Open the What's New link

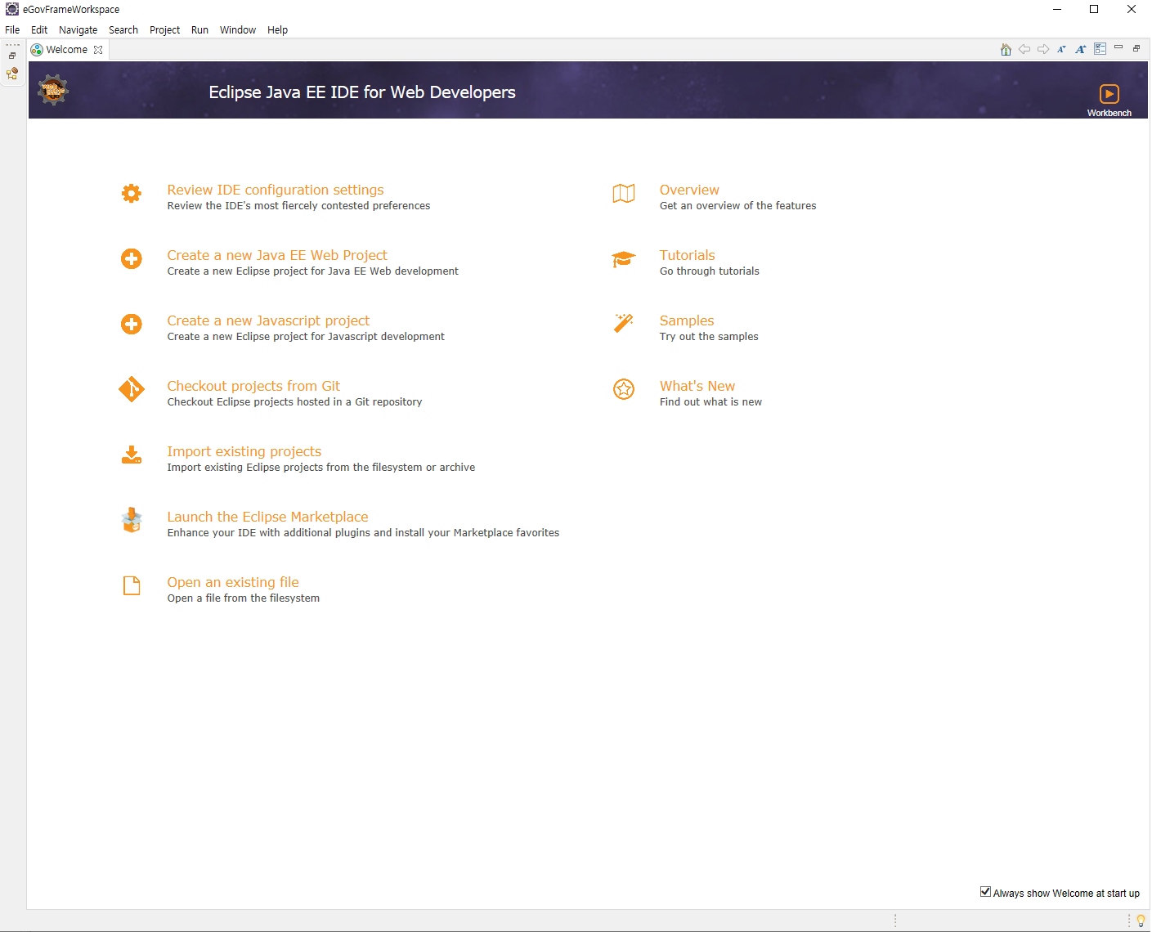(697, 386)
